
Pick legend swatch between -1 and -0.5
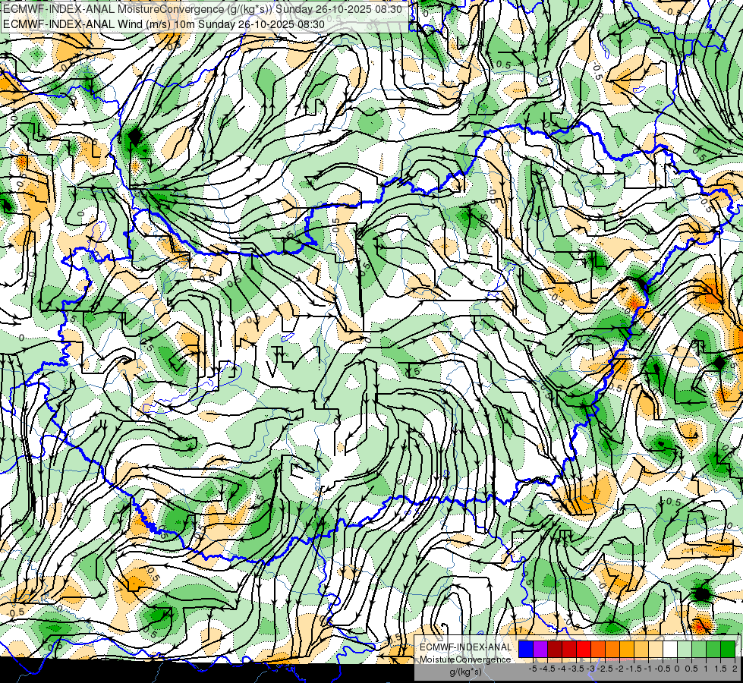pos(656,649)
